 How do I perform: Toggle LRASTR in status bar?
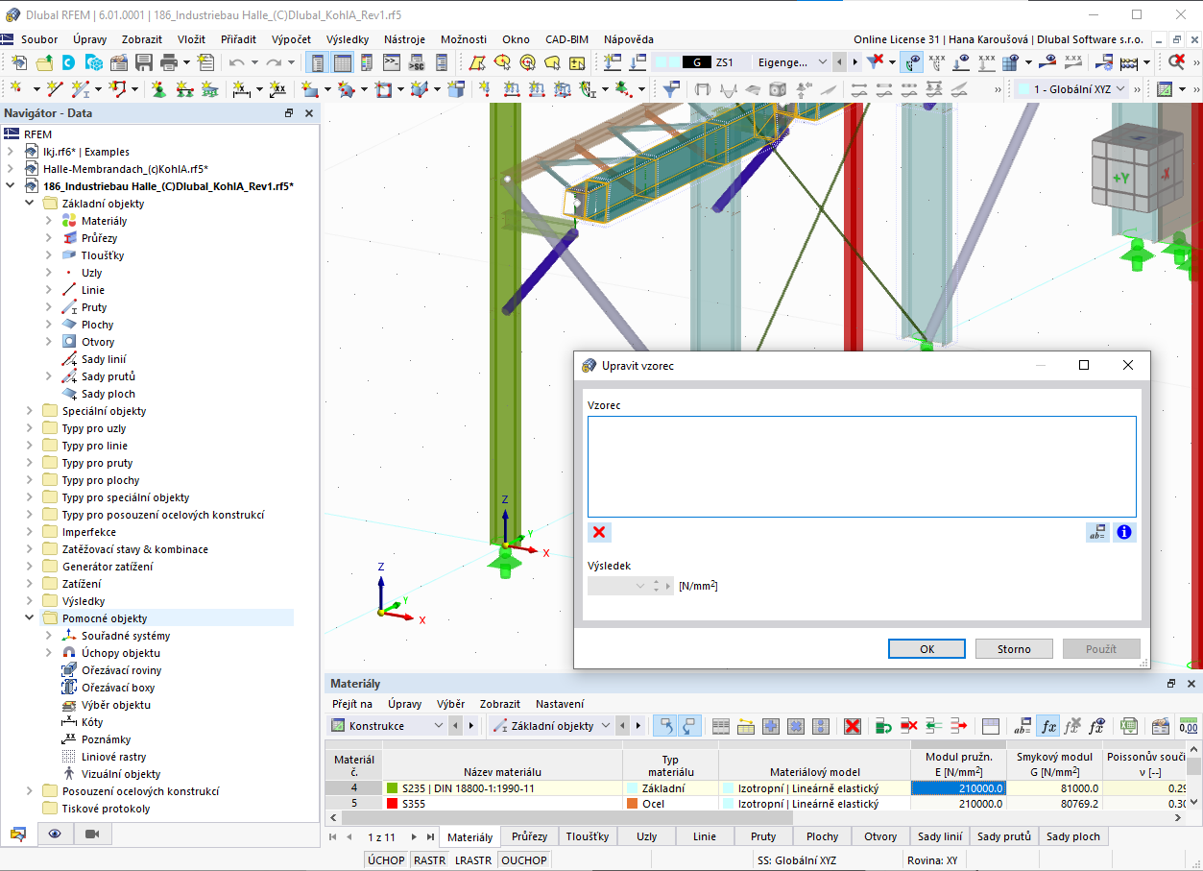[473, 860]
